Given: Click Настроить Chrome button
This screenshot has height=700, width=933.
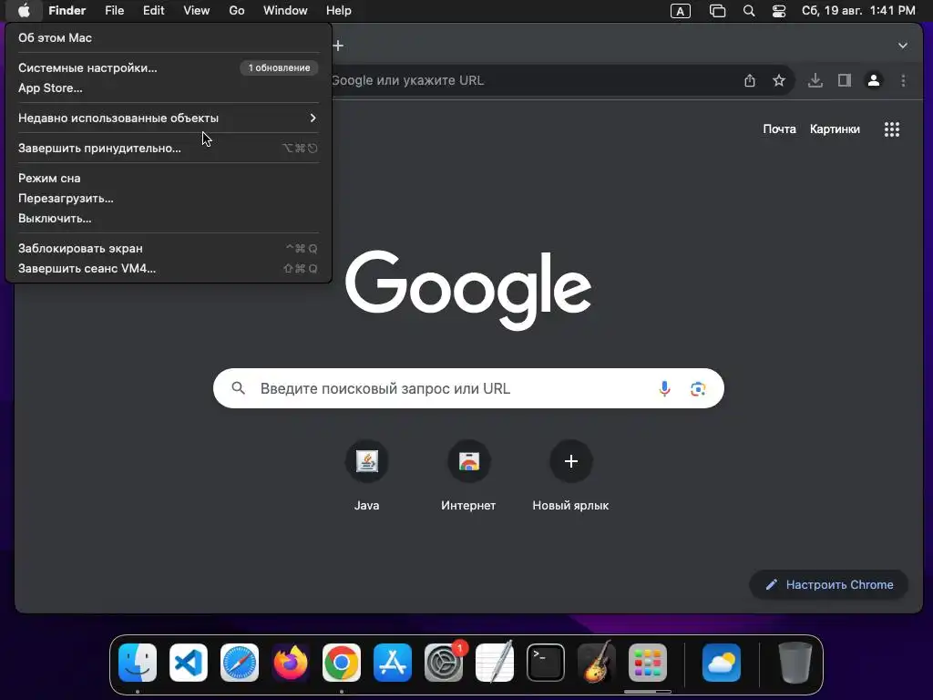Looking at the screenshot, I should (x=829, y=584).
